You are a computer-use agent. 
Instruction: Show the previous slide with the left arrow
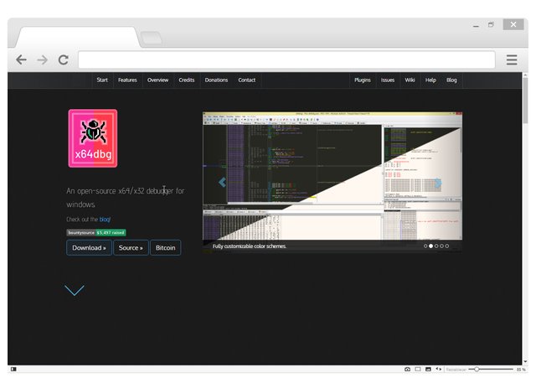(222, 182)
